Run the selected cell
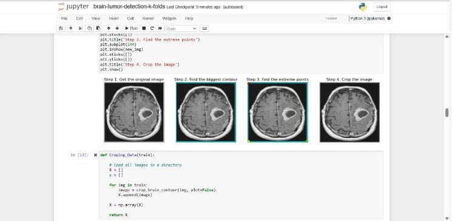Image resolution: width=452 pixels, height=221 pixels. (x=131, y=28)
